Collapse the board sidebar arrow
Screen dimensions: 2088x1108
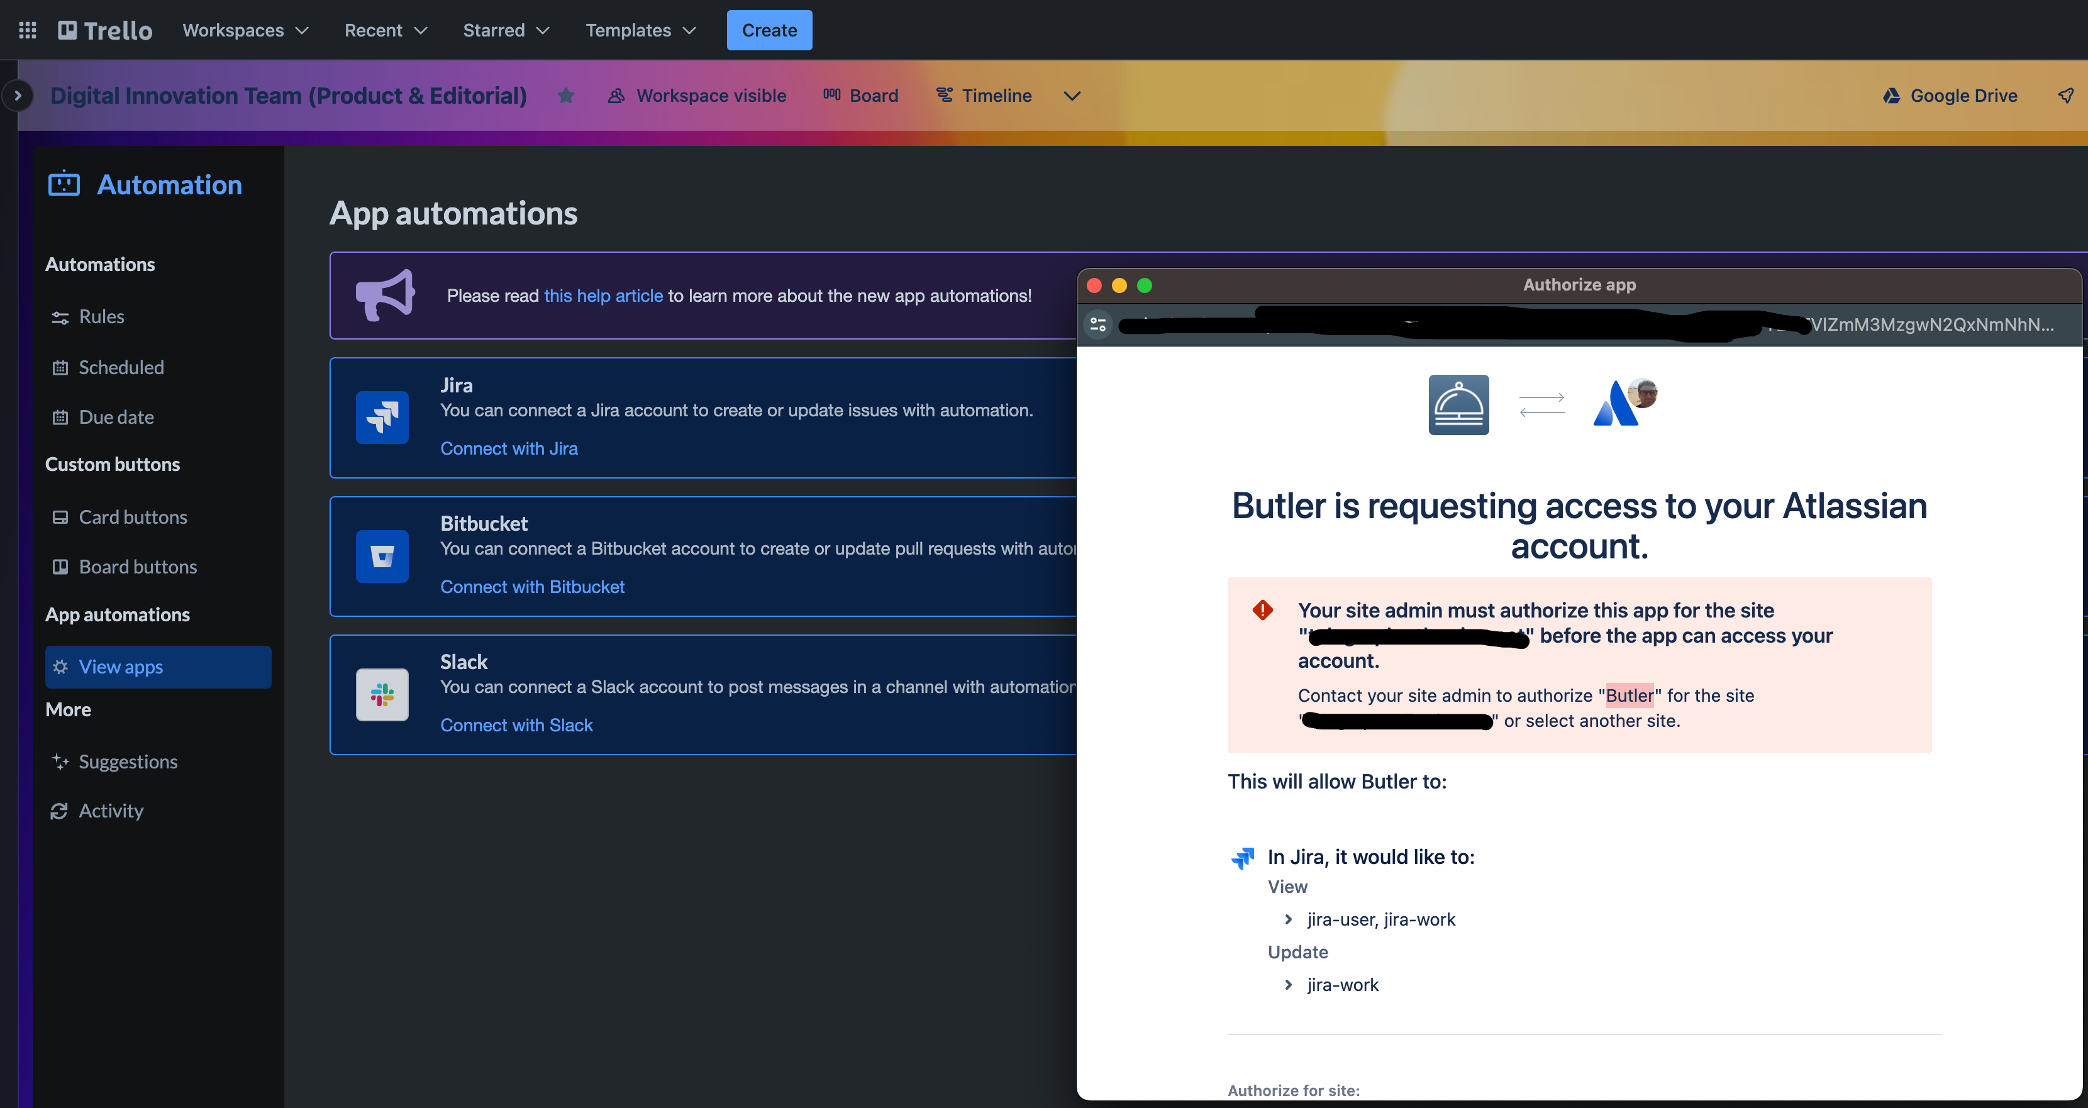(x=17, y=95)
